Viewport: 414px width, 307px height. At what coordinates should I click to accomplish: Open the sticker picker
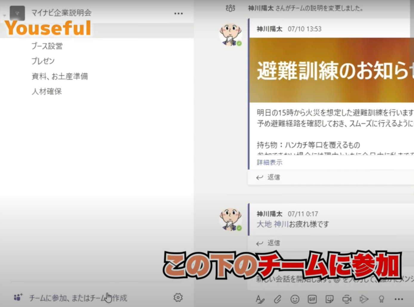pyautogui.click(x=330, y=299)
